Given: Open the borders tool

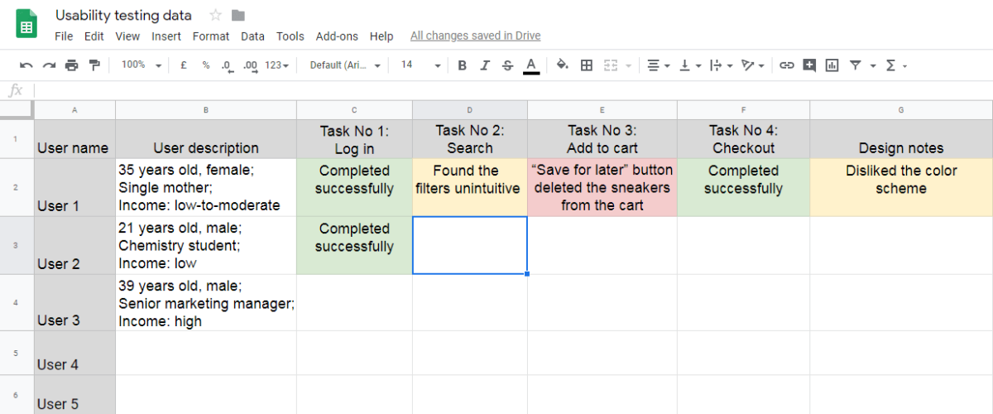Looking at the screenshot, I should (587, 65).
